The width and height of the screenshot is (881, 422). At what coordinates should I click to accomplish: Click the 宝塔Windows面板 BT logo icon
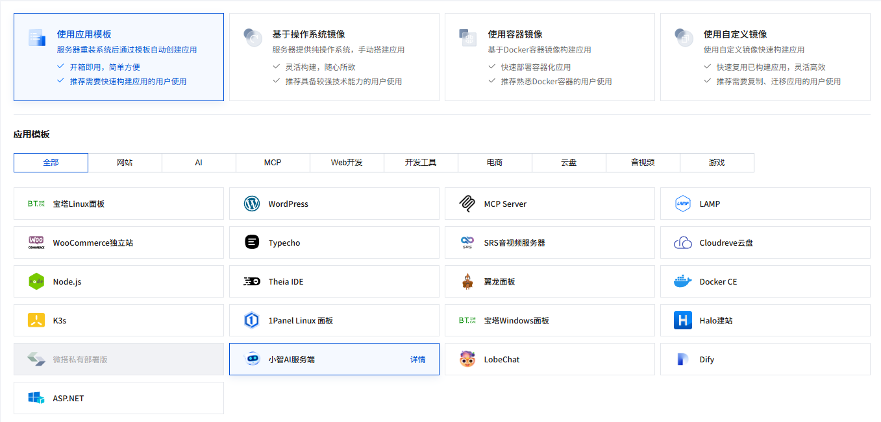click(x=467, y=320)
